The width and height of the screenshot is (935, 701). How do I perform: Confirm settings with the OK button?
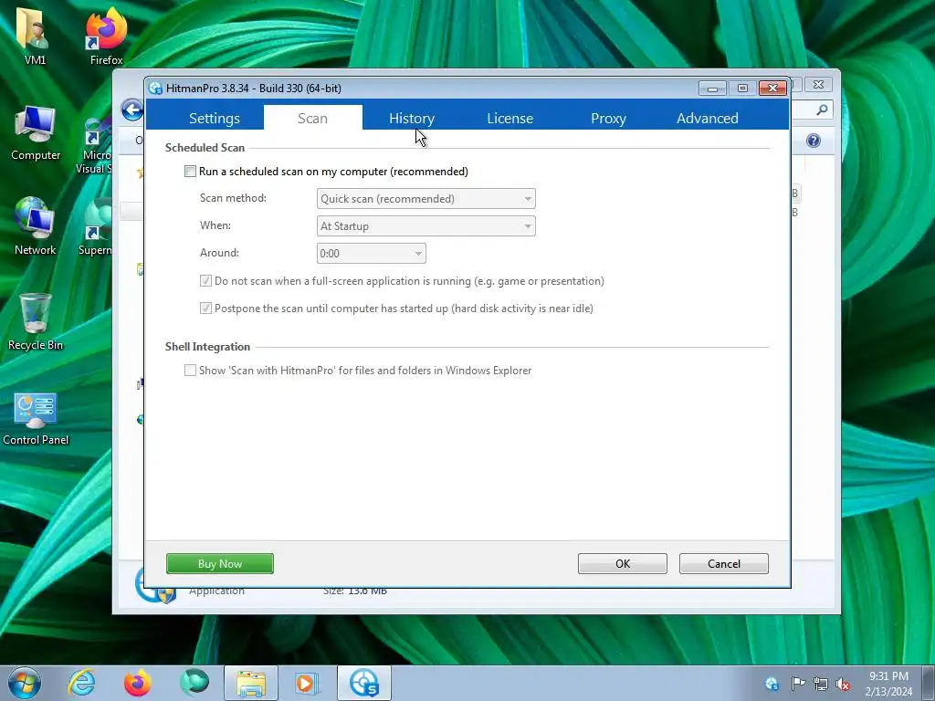pyautogui.click(x=623, y=563)
